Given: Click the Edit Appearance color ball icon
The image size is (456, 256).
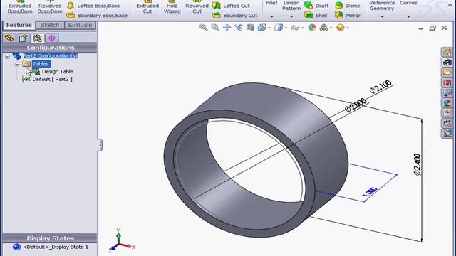Looking at the screenshot, I should 312,28.
